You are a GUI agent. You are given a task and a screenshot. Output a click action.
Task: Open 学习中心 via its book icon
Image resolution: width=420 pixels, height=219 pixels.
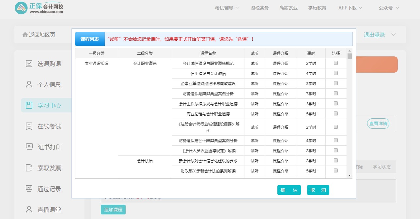click(29, 105)
